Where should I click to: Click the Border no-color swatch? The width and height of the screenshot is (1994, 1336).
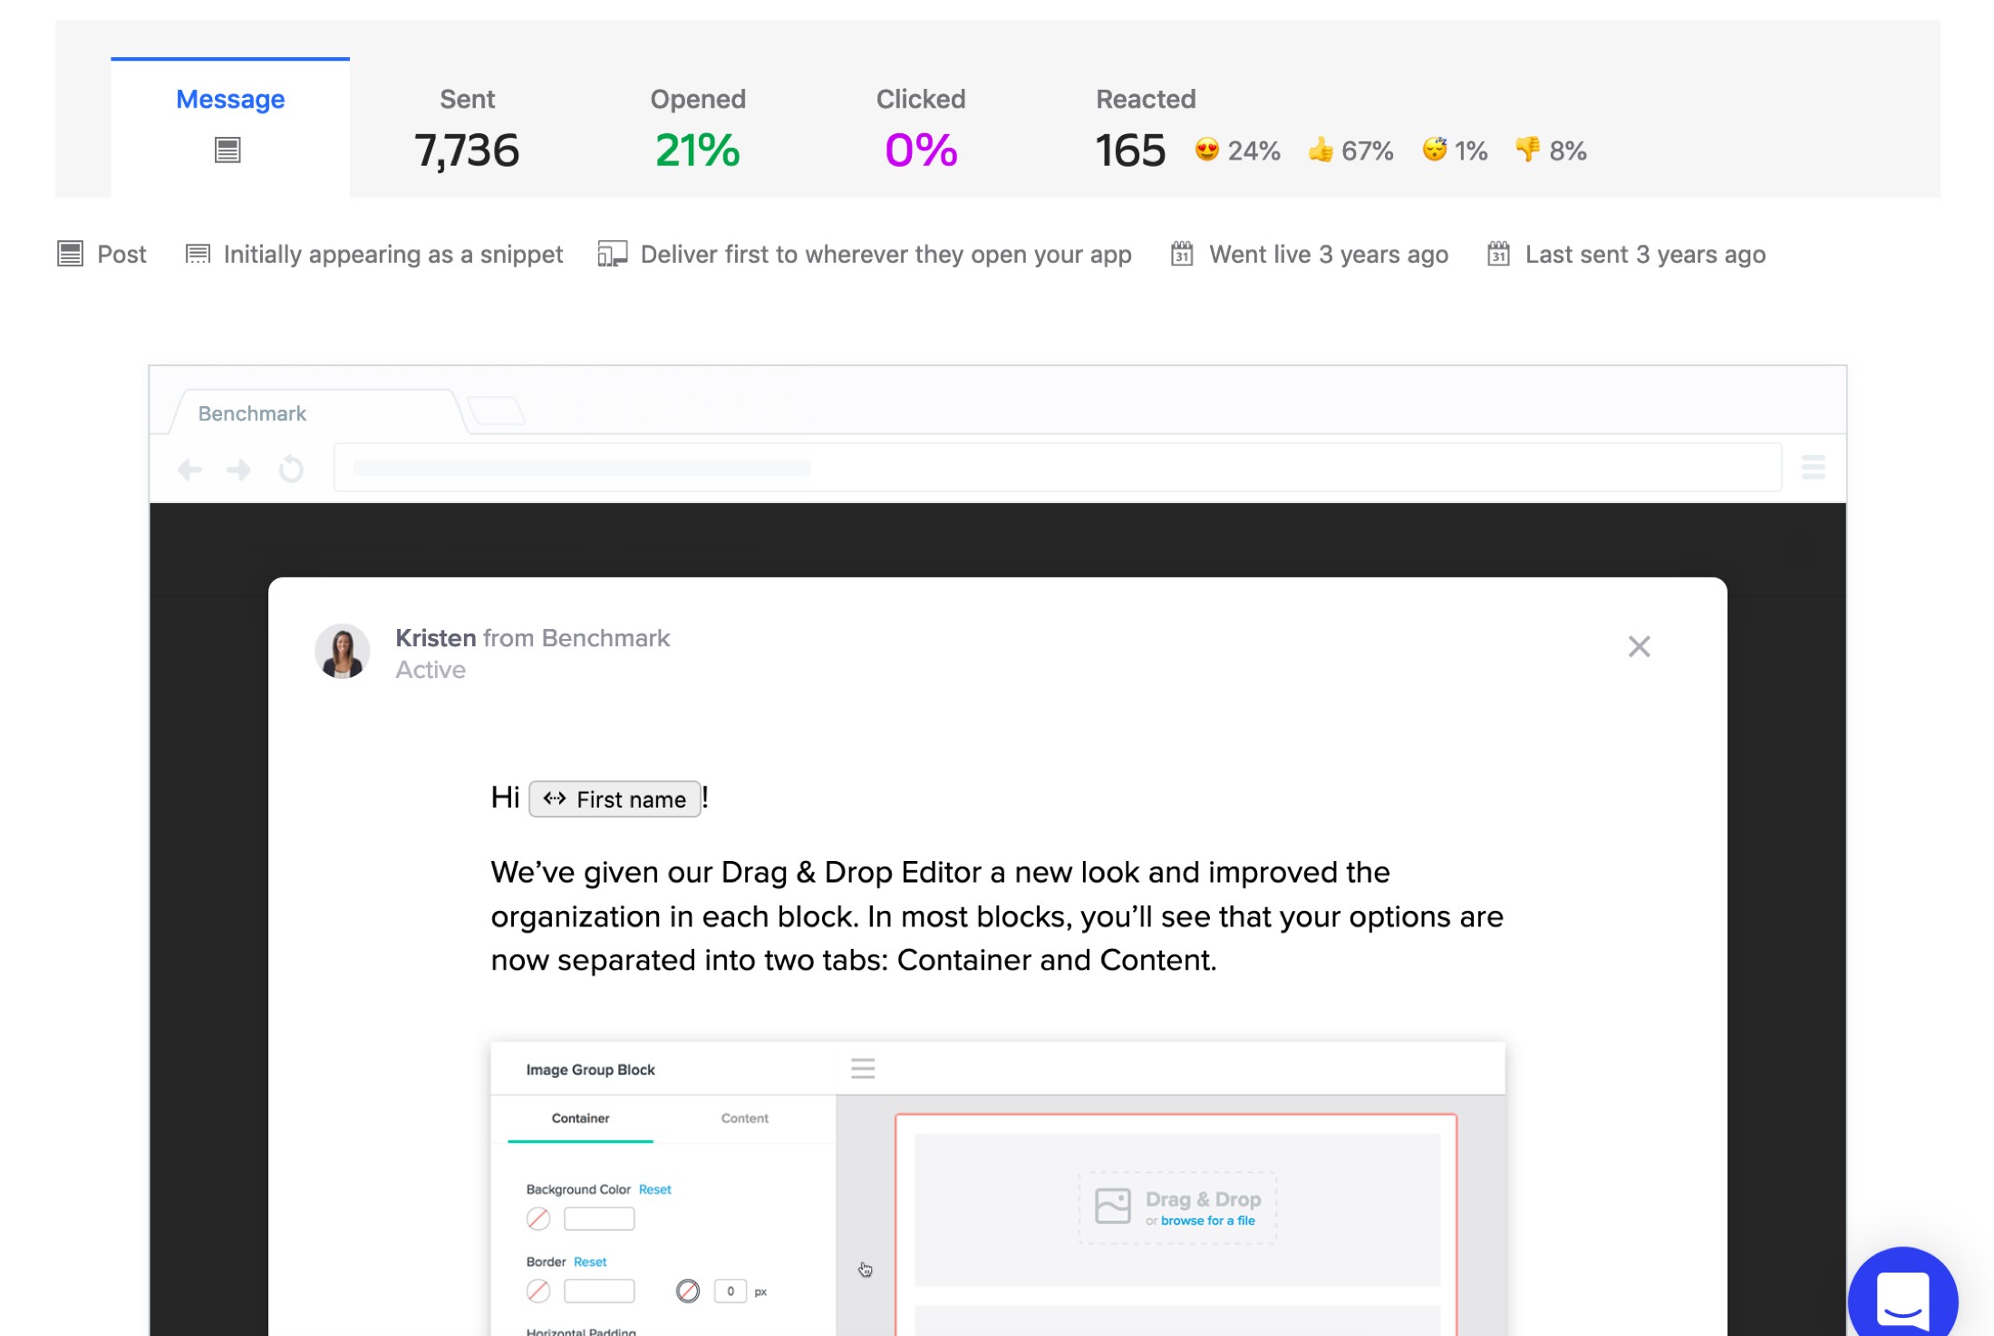(538, 1291)
